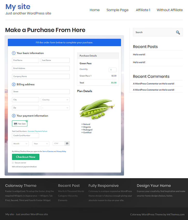This screenshot has height=220, width=188.
Task: Focus the Last Name field
Action: click(x=55, y=60)
